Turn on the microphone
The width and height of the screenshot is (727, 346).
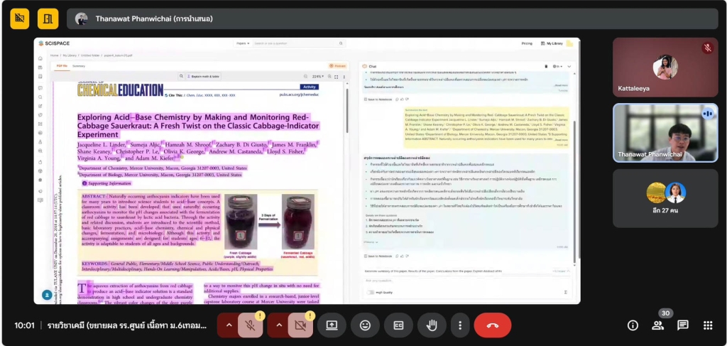pos(250,325)
